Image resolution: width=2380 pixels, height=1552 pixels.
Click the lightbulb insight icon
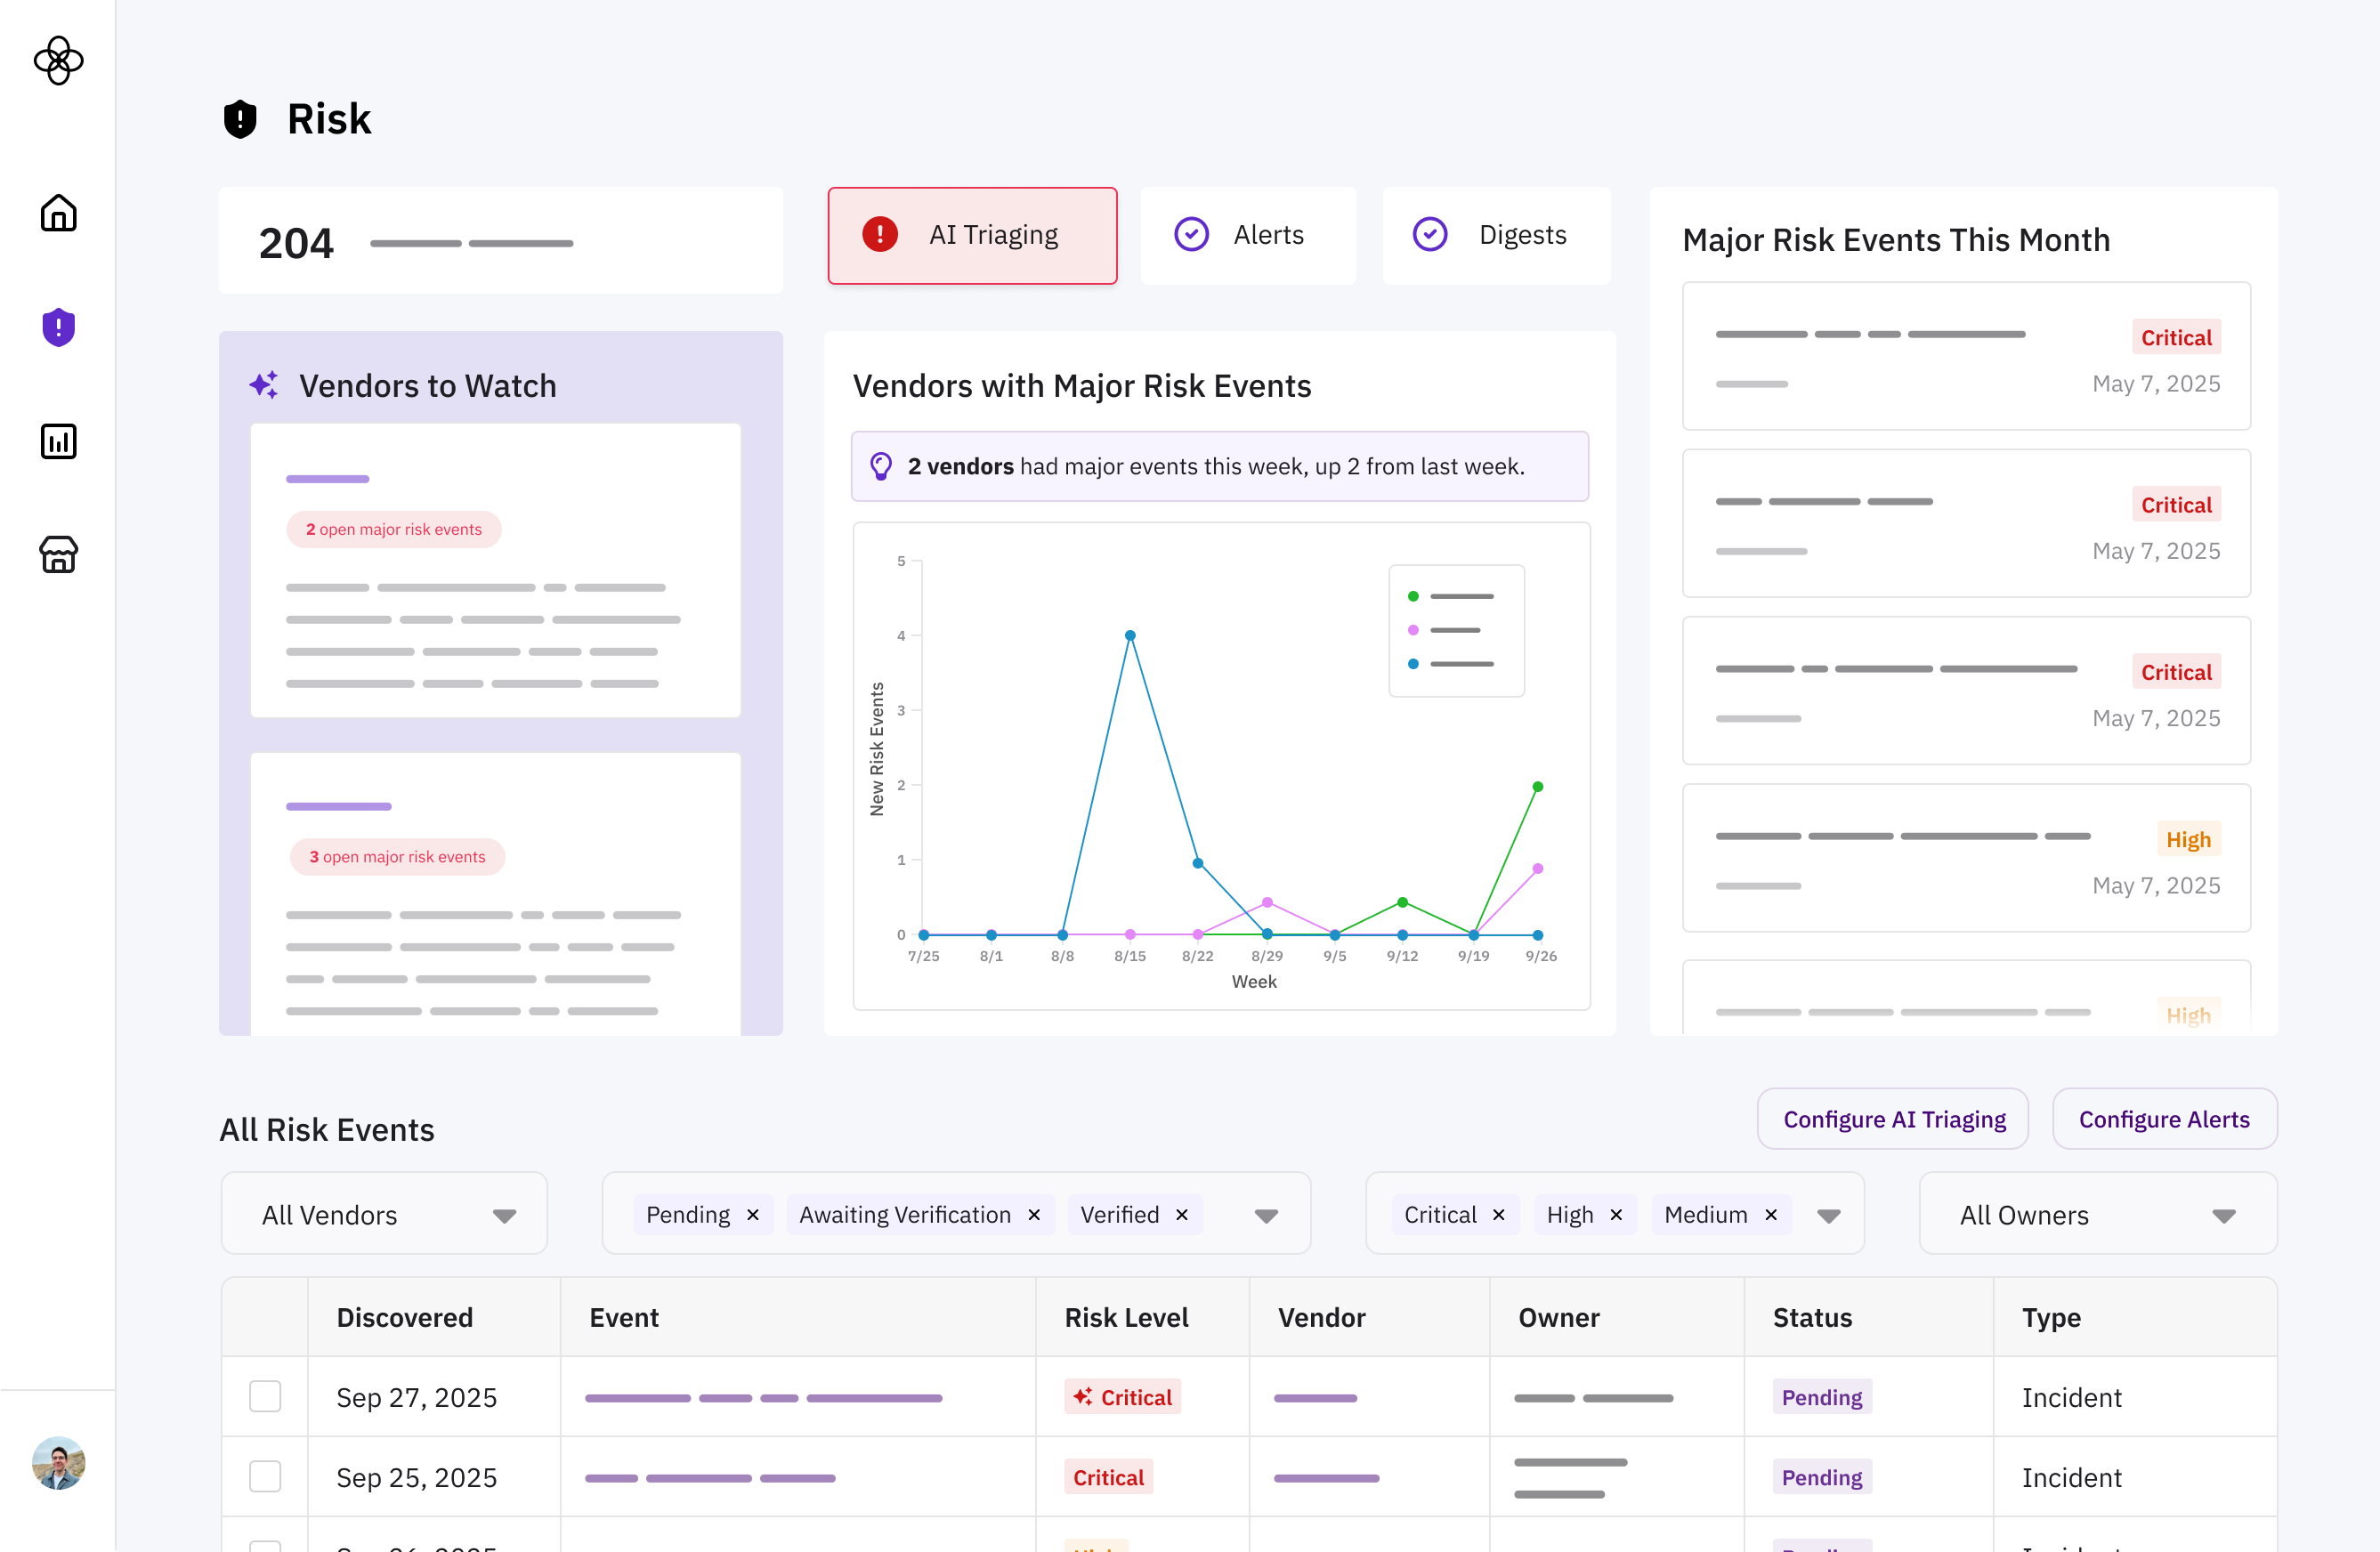click(x=880, y=466)
